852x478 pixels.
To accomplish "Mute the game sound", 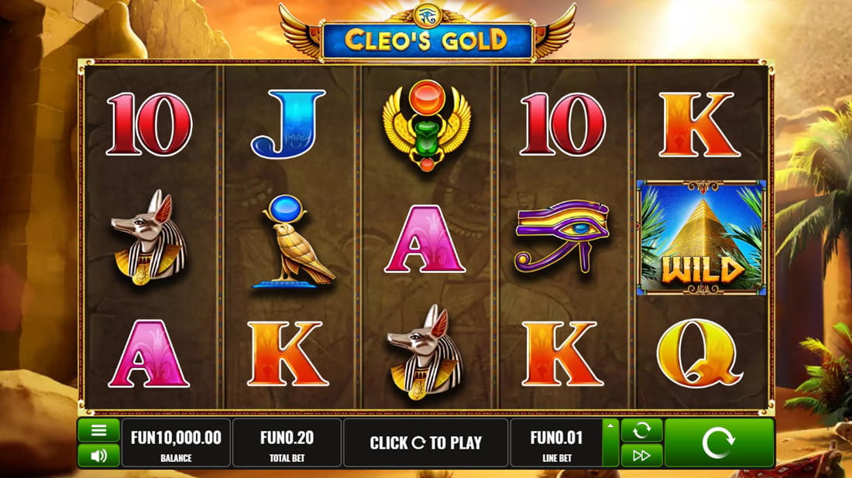I will pyautogui.click(x=98, y=456).
